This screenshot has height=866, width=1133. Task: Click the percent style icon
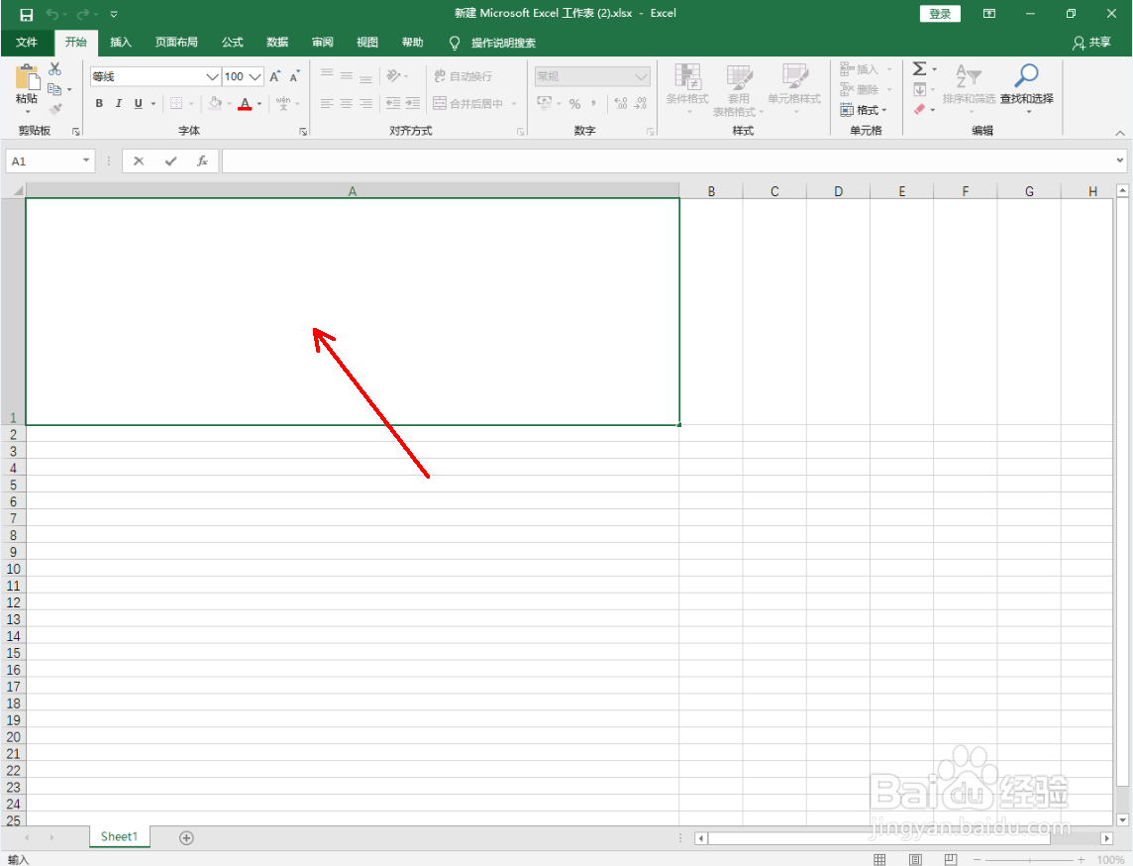point(574,103)
